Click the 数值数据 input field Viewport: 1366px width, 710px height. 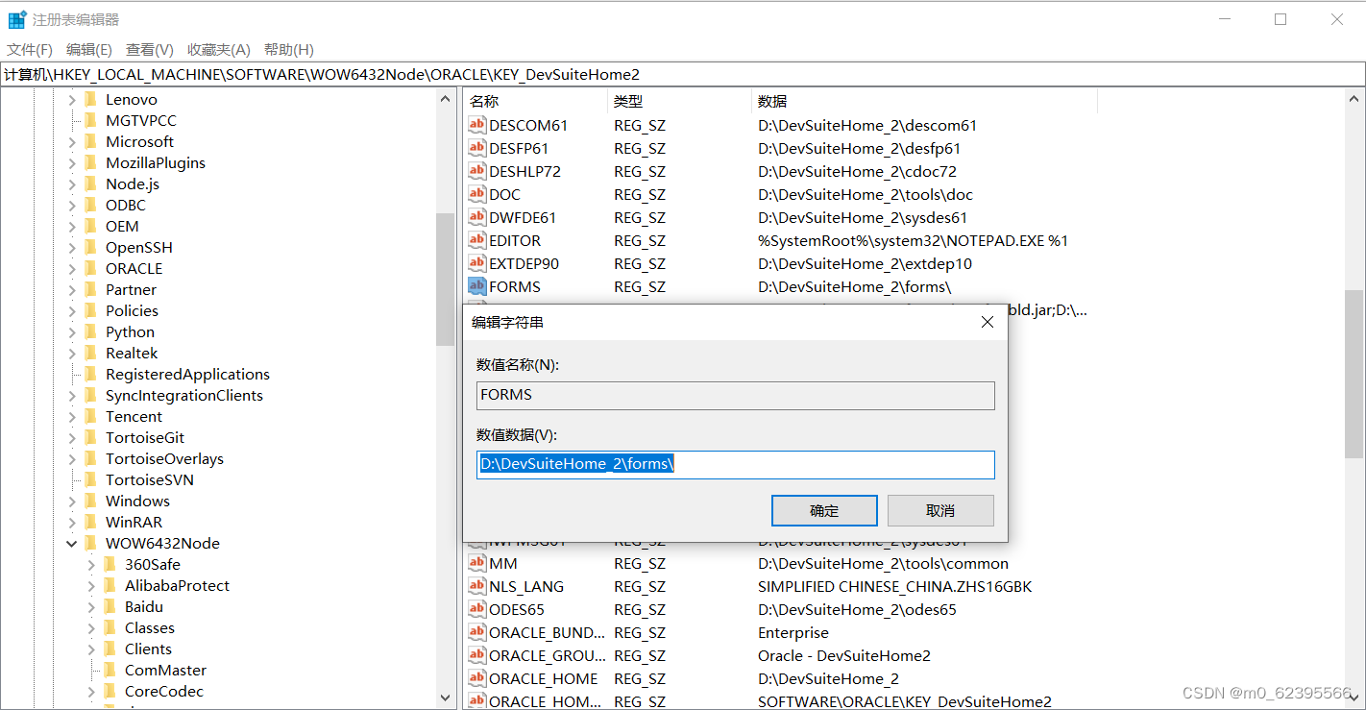point(736,465)
